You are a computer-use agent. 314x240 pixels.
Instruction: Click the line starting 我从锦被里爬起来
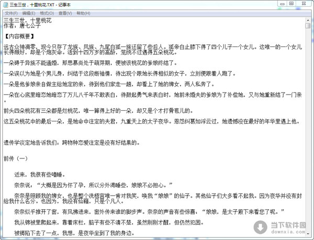coord(109,222)
